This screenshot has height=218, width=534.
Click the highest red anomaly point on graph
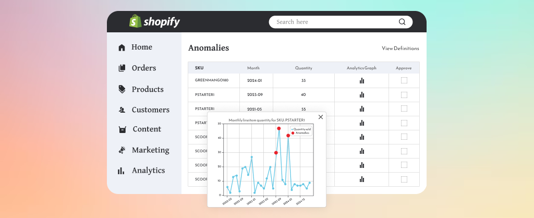[279, 128]
